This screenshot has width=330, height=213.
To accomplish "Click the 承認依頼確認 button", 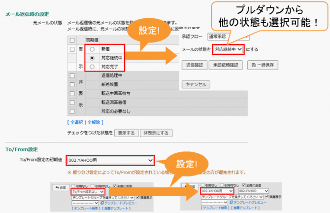I will (x=227, y=65).
